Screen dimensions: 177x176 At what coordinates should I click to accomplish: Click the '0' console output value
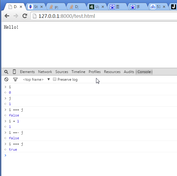coord(10,92)
